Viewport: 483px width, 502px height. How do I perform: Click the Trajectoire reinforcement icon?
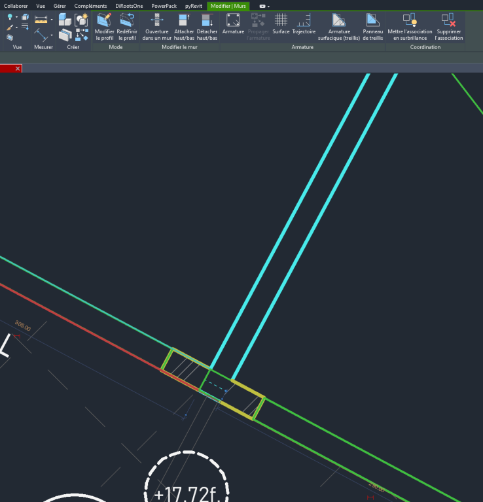click(304, 24)
